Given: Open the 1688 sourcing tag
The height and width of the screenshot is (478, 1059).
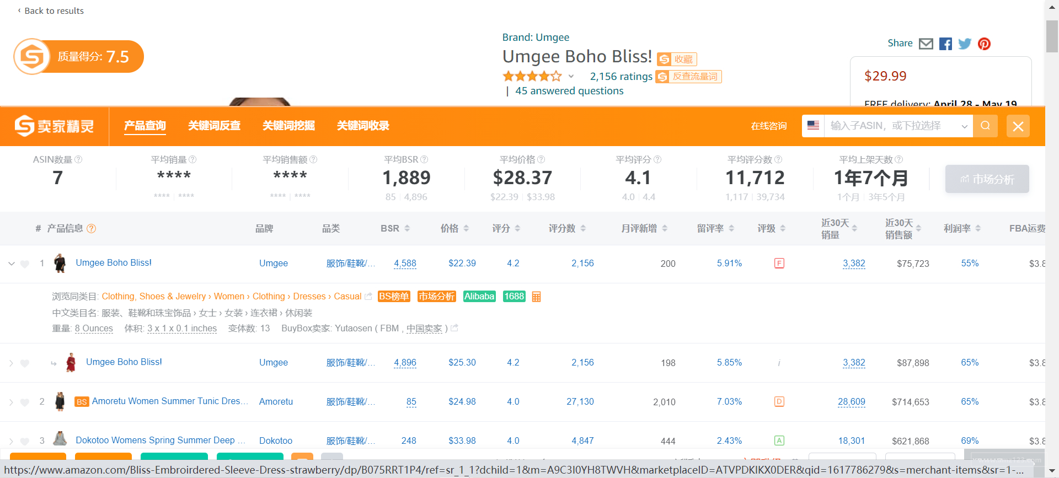Looking at the screenshot, I should [x=514, y=297].
